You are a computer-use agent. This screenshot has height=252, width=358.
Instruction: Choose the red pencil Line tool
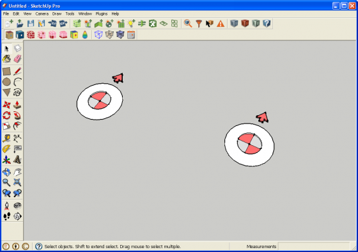pos(17,71)
